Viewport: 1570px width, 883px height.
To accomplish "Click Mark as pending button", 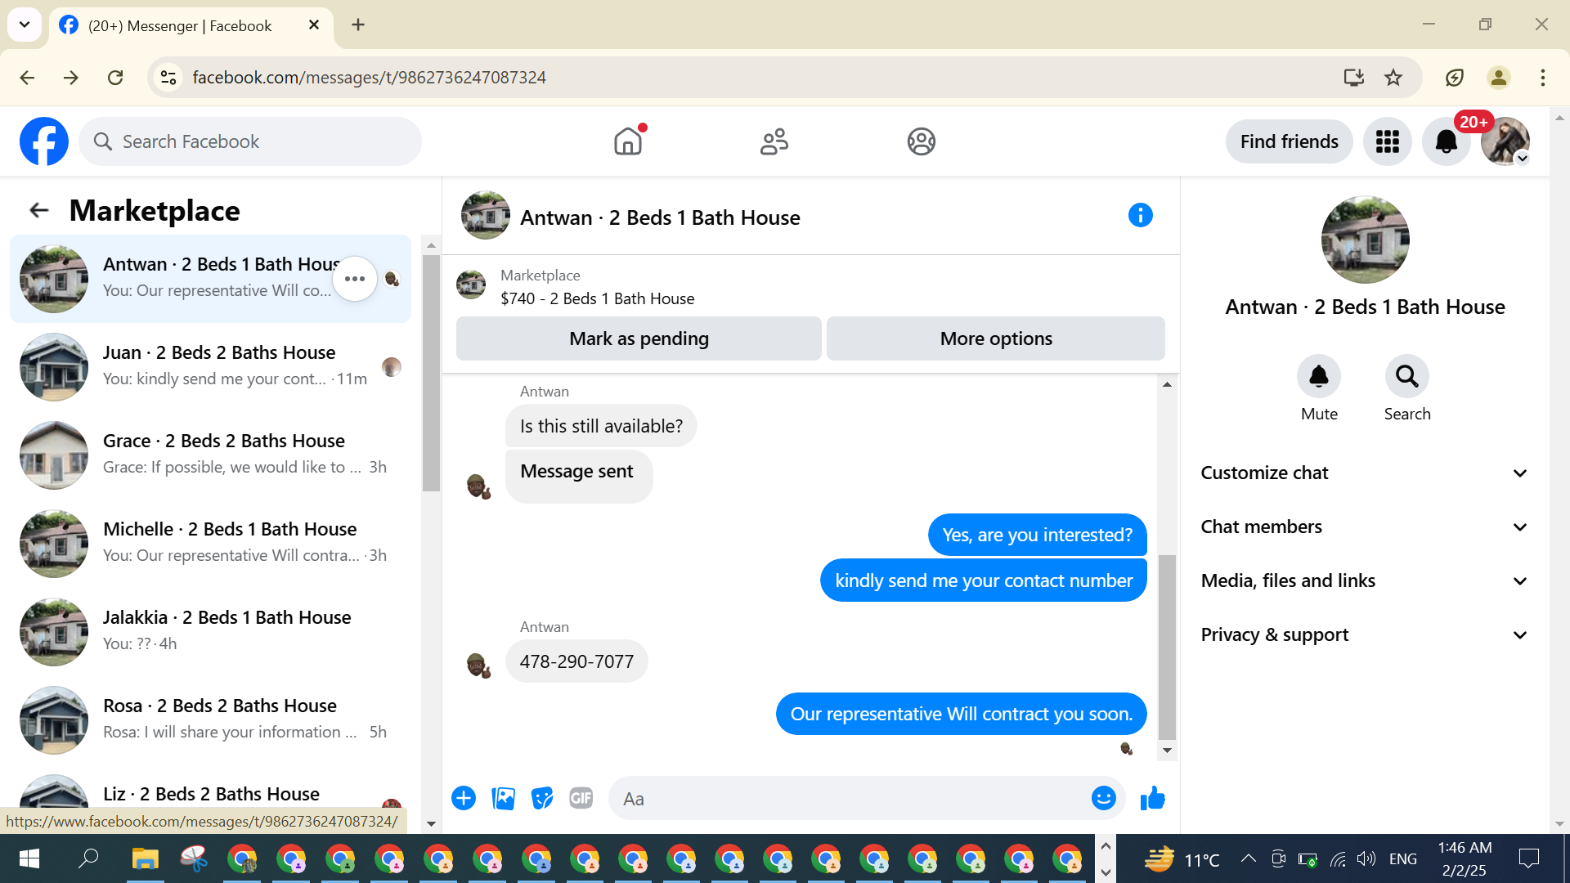I will pos(639,338).
